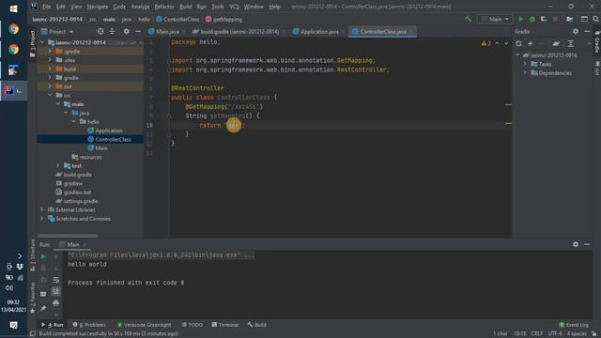This screenshot has height=338, width=601.
Task: Expand the .idea folder
Action: pos(50,60)
